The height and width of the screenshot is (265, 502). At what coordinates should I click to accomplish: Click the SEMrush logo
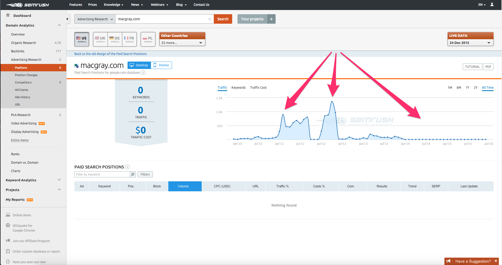coord(27,5)
